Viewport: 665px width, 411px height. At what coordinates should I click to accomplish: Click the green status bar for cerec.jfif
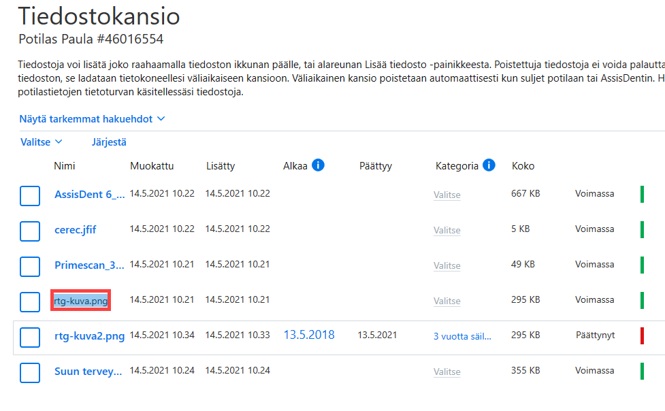(642, 230)
